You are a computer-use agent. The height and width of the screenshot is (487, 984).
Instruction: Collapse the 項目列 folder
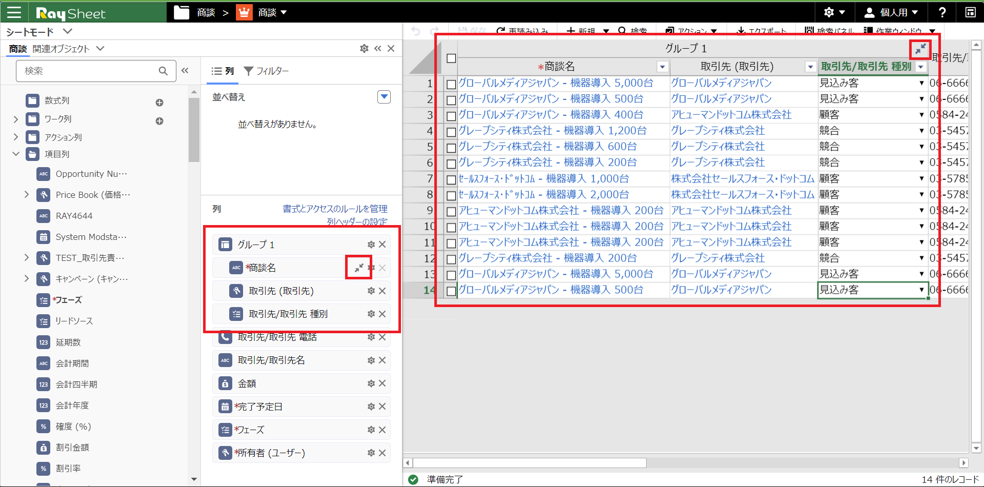(x=16, y=154)
